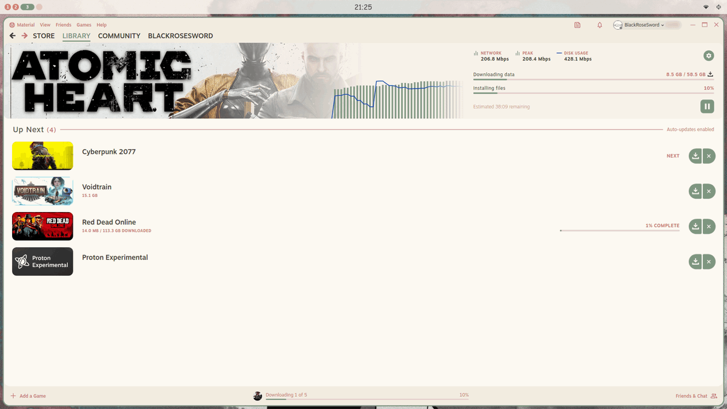Screen dimensions: 727x409
Task: Open the Voidtrain thumbnail
Action: tap(42, 191)
